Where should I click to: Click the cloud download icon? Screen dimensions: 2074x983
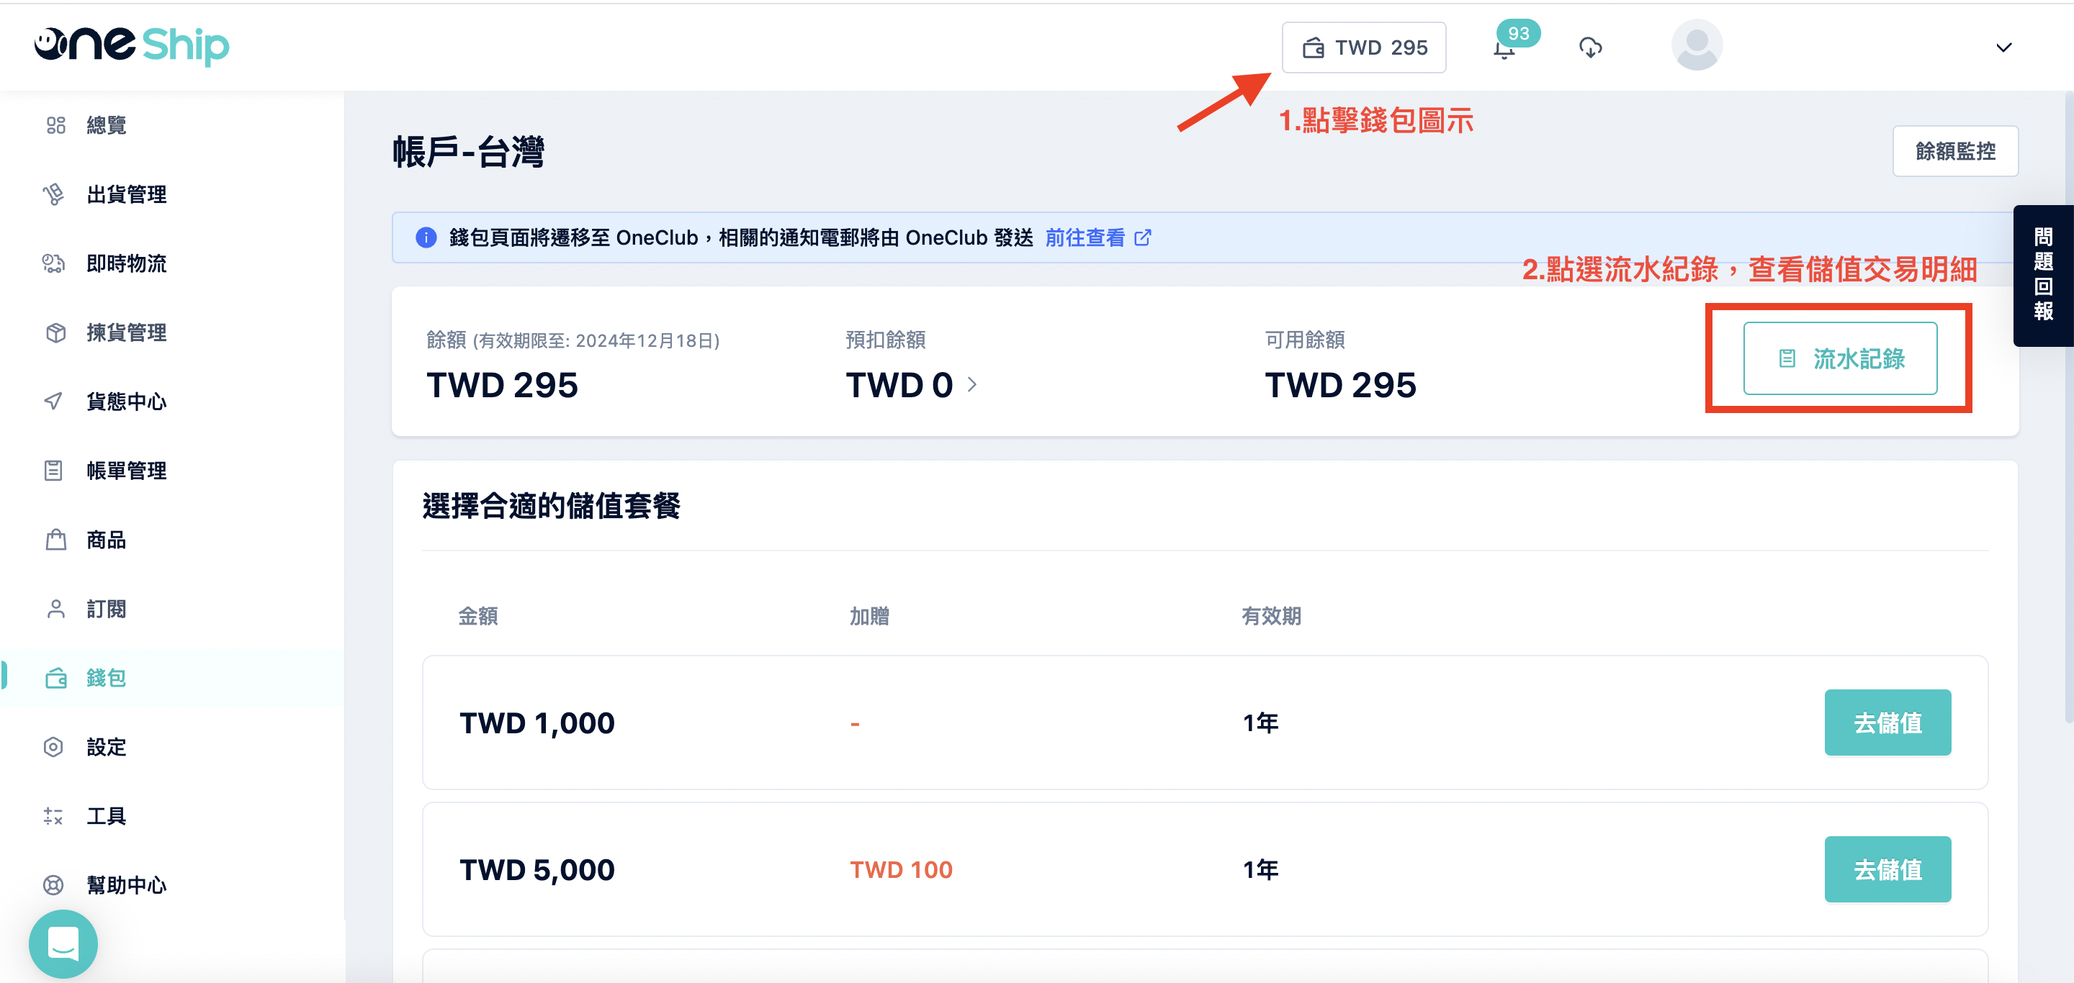(1590, 47)
